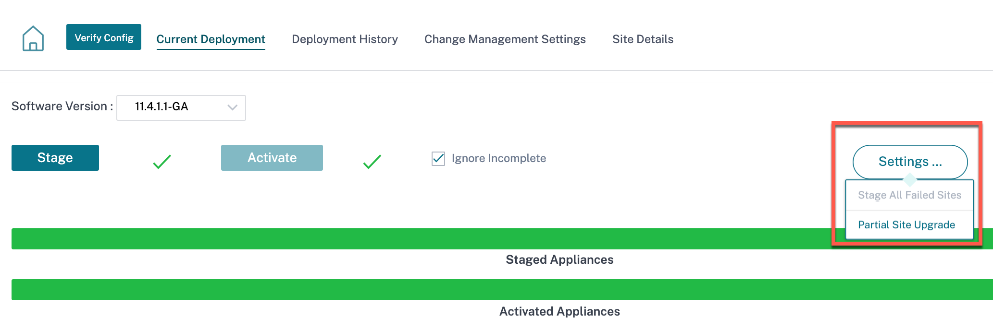
Task: Click the green checkmark beside Stage
Action: coord(162,162)
